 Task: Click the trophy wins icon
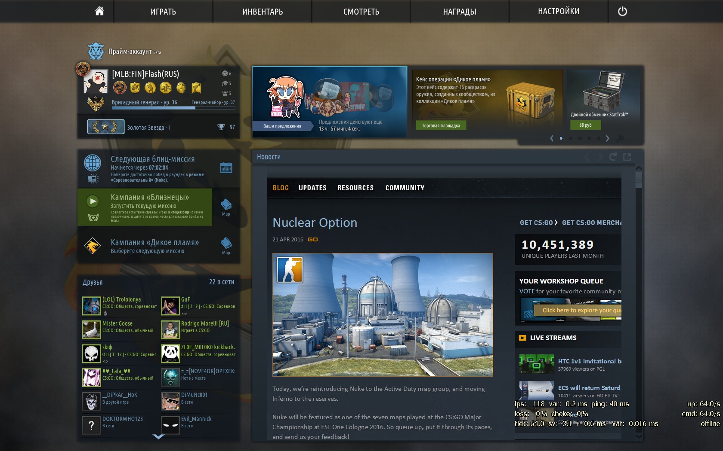tap(221, 127)
